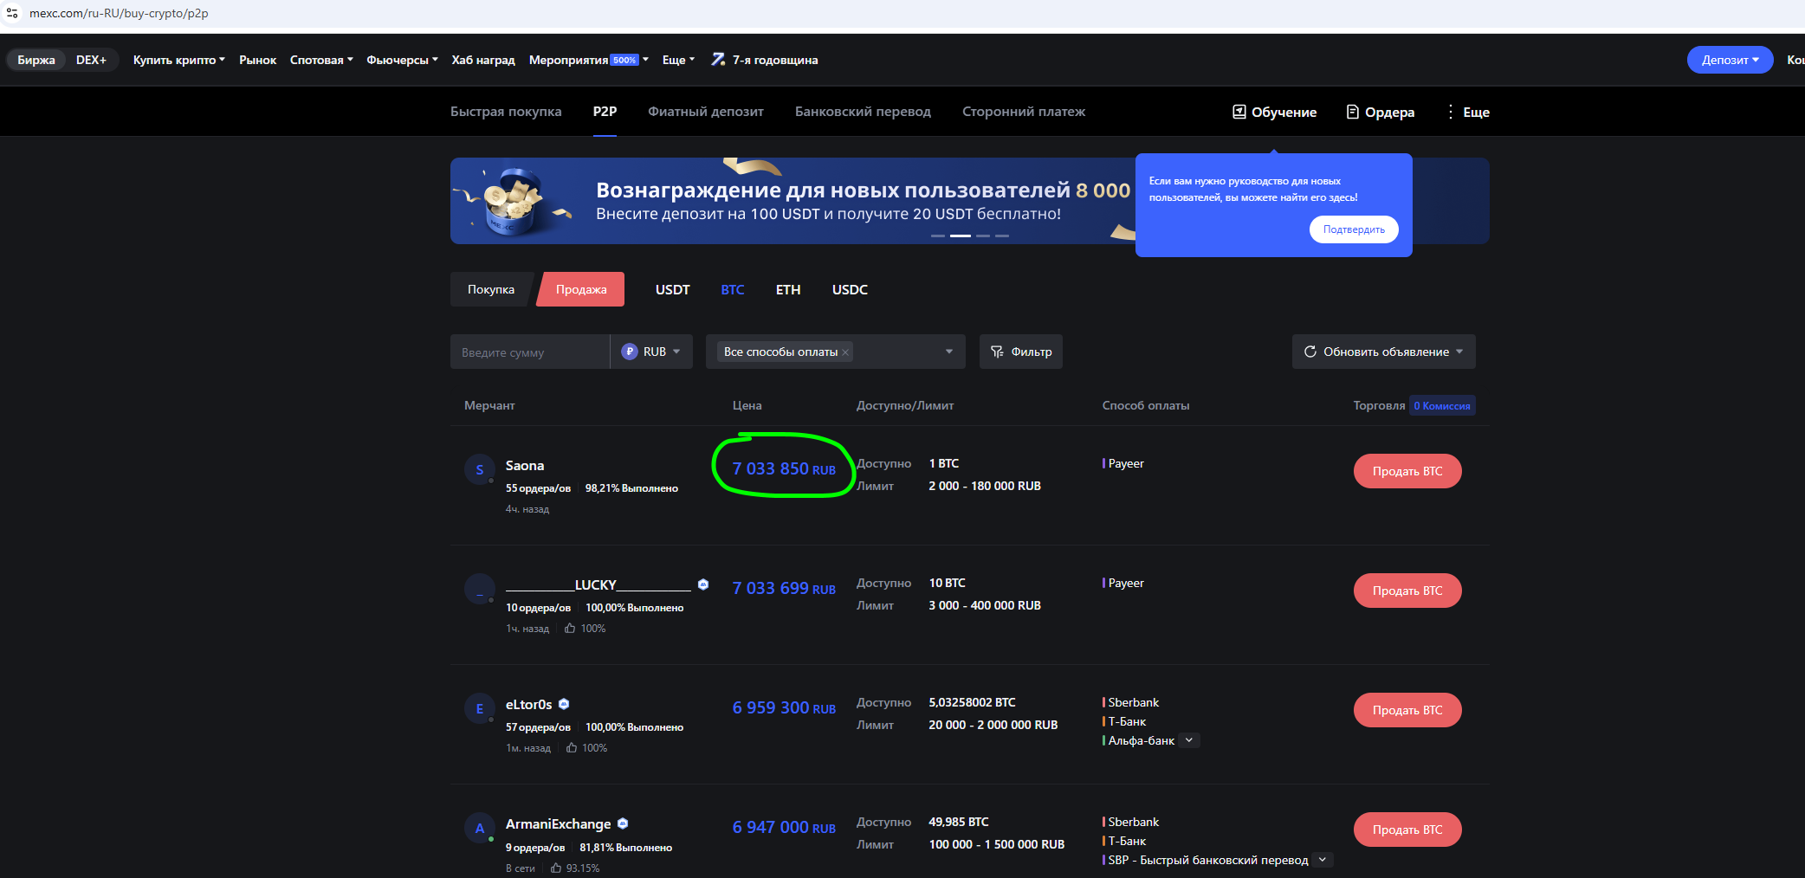The image size is (1805, 878).
Task: Open the Сторонний платеж tab
Action: [x=1024, y=112]
